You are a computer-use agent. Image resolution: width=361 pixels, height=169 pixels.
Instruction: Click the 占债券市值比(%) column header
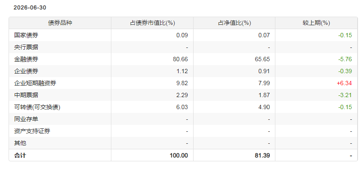coord(152,23)
